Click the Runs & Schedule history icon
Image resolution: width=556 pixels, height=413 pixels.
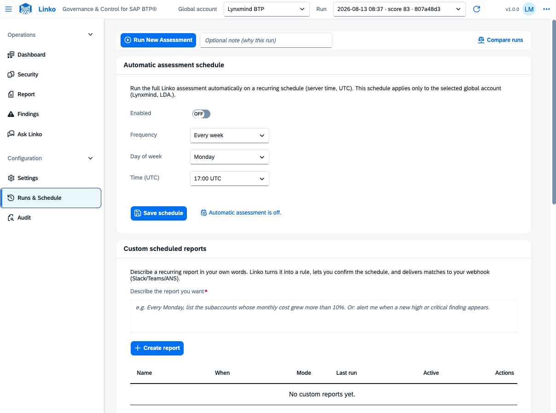11,198
